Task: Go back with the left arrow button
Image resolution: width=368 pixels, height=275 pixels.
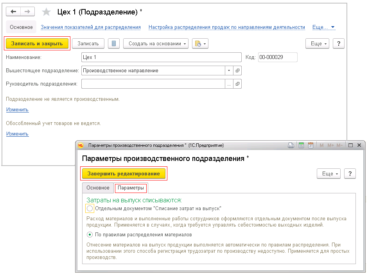Action: [x=13, y=11]
